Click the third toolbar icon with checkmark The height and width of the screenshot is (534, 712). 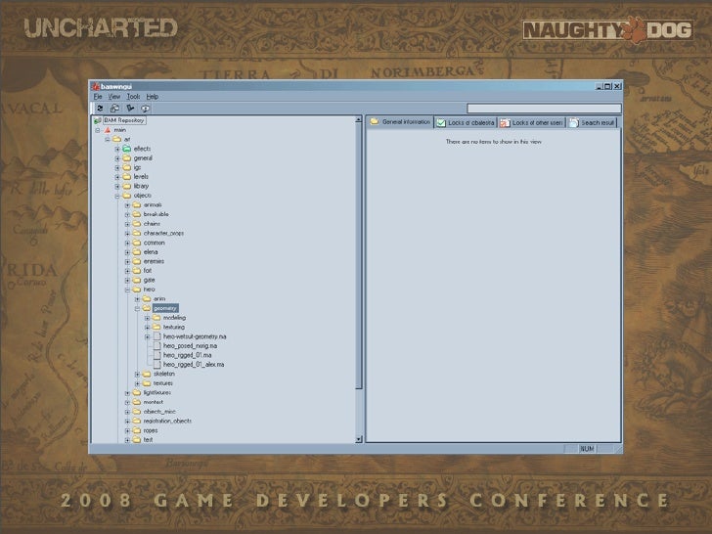tap(130, 108)
